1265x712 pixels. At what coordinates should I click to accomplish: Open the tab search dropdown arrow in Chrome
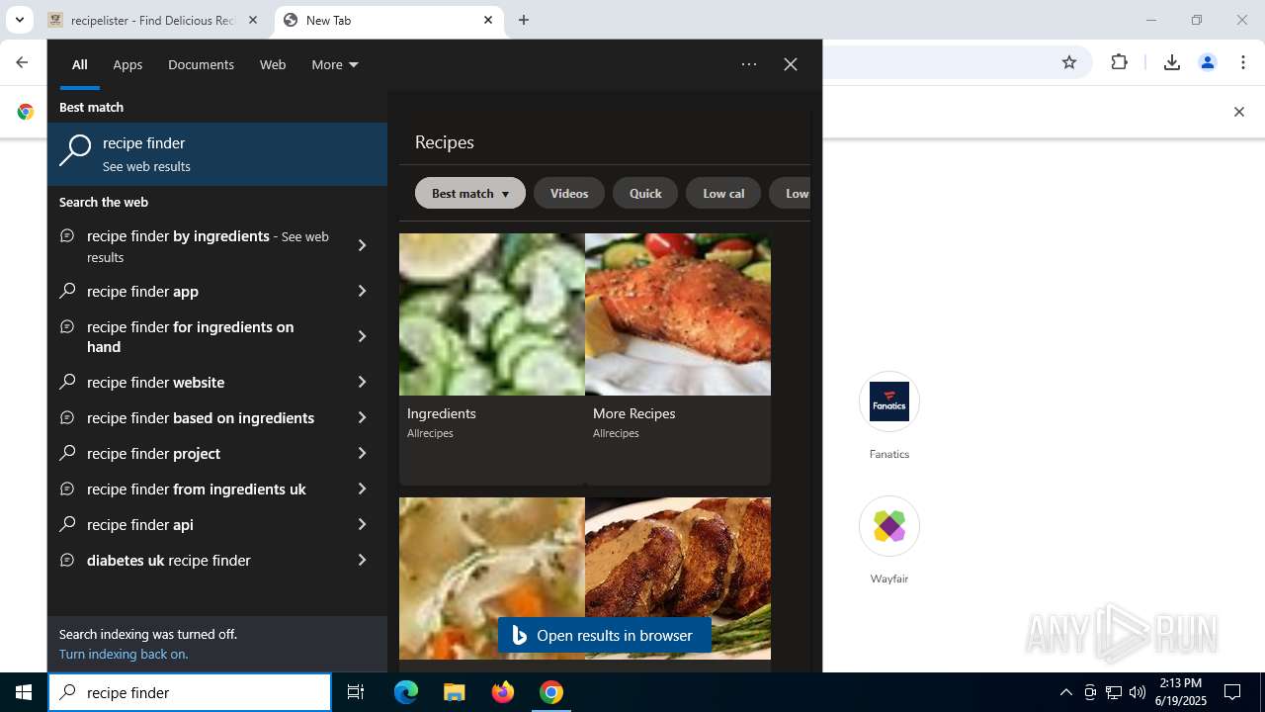(19, 20)
